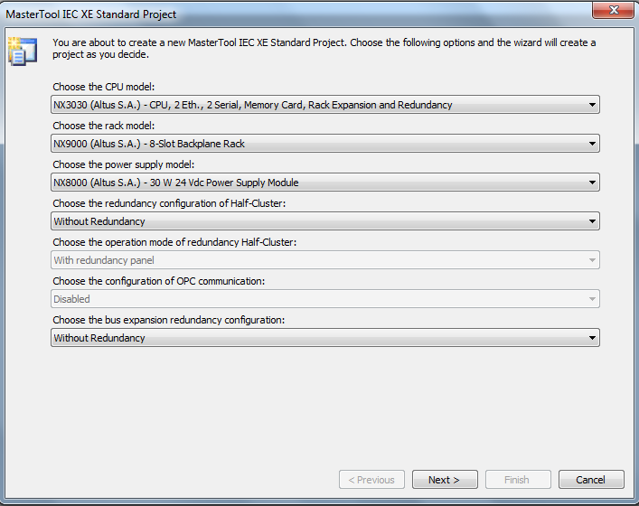Go to the next wizard page with Next
Viewport: 639px width, 506px height.
pyautogui.click(x=445, y=480)
